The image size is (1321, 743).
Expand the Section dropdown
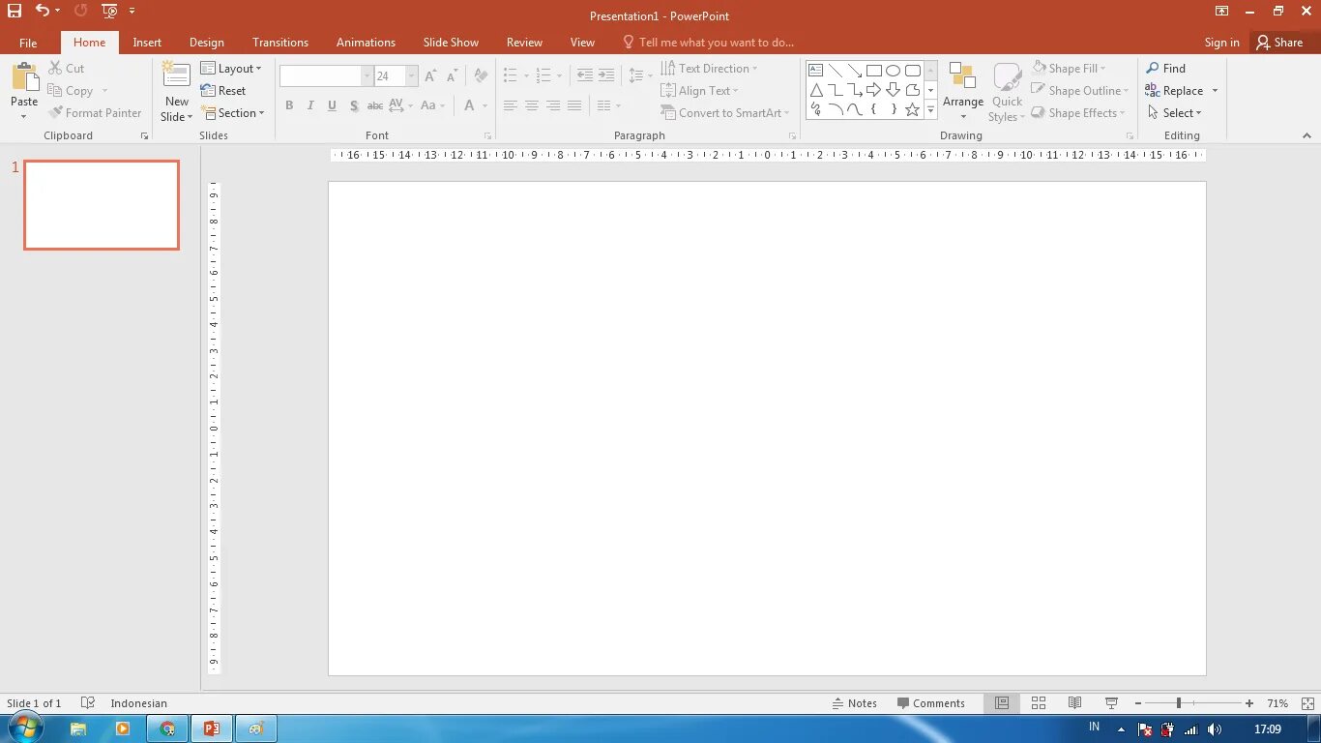(x=233, y=113)
